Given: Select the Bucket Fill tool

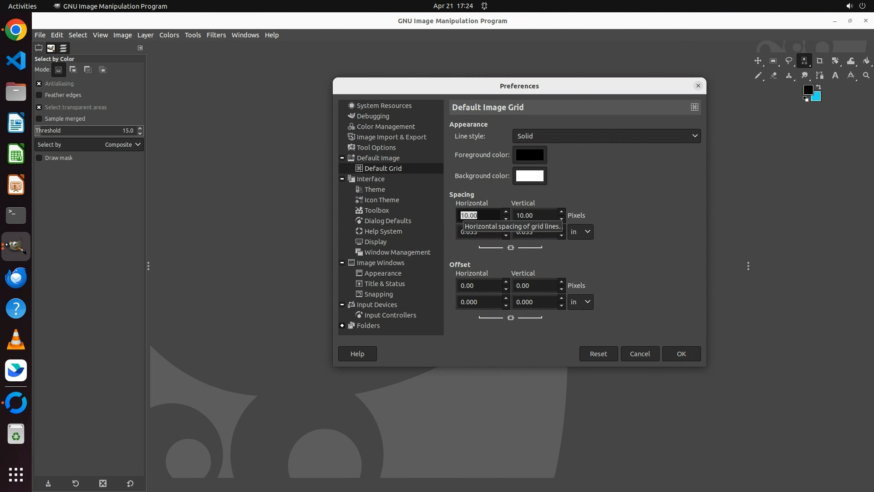Looking at the screenshot, I should pos(866,61).
